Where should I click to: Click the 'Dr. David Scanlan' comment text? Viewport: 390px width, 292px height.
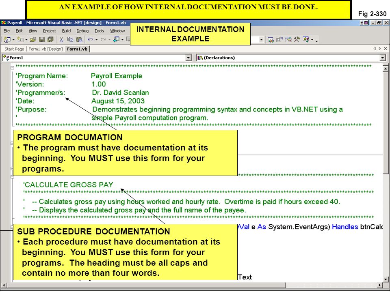pos(120,92)
